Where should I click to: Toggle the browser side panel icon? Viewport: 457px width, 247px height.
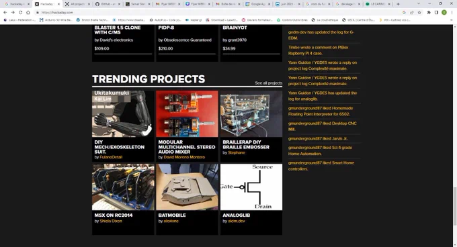coord(436,13)
